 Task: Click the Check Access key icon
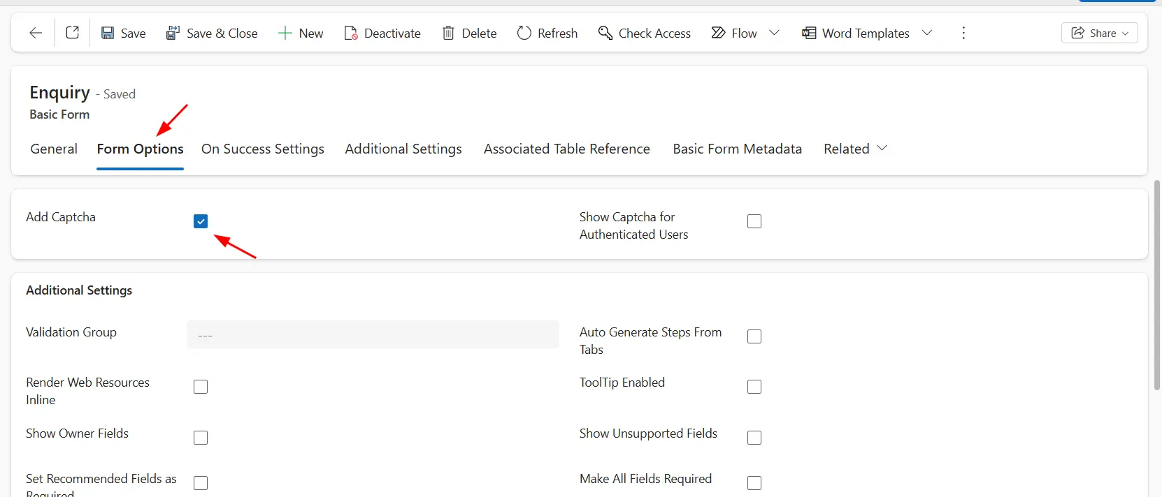pos(605,33)
